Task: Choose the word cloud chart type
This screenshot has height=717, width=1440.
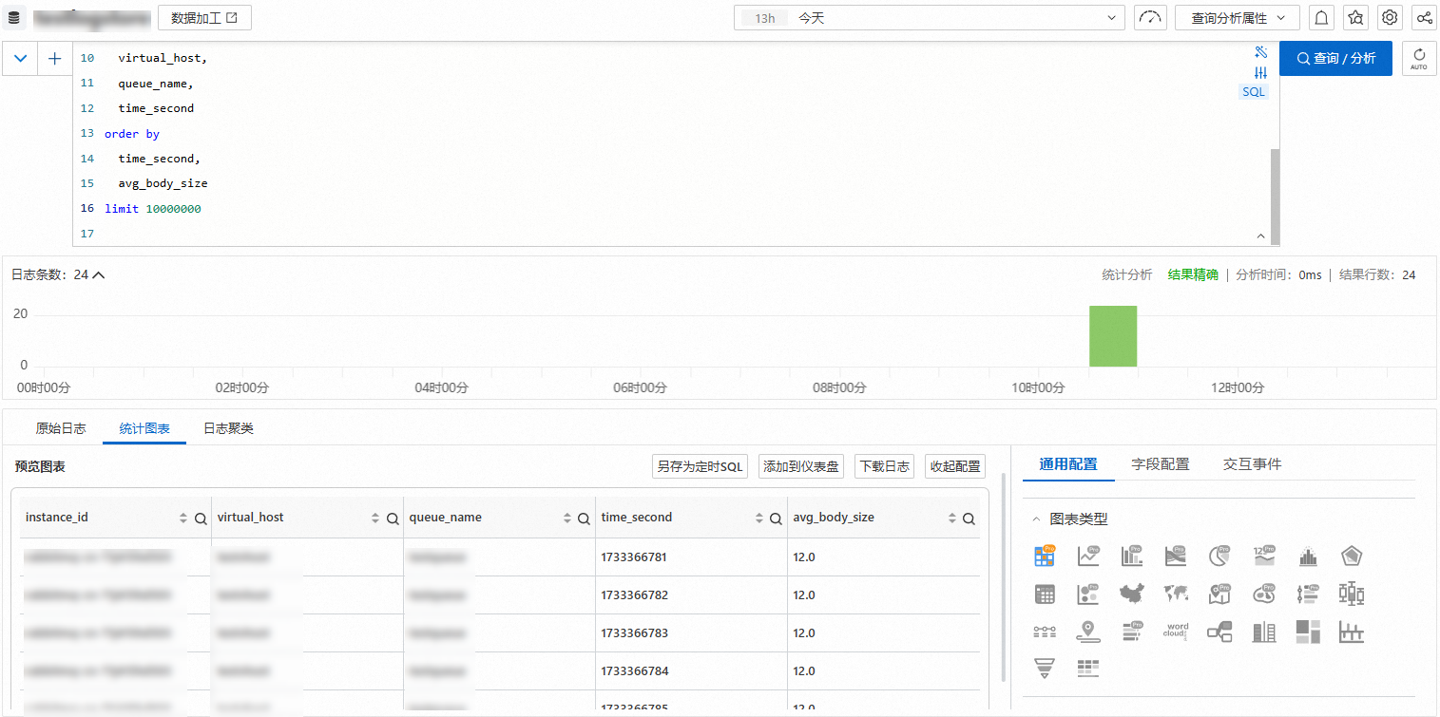Action: 1176,632
